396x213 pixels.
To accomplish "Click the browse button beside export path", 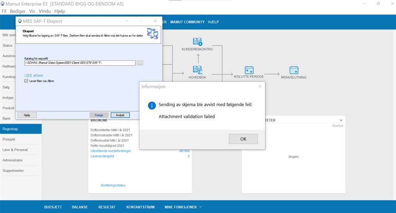I will (x=140, y=63).
